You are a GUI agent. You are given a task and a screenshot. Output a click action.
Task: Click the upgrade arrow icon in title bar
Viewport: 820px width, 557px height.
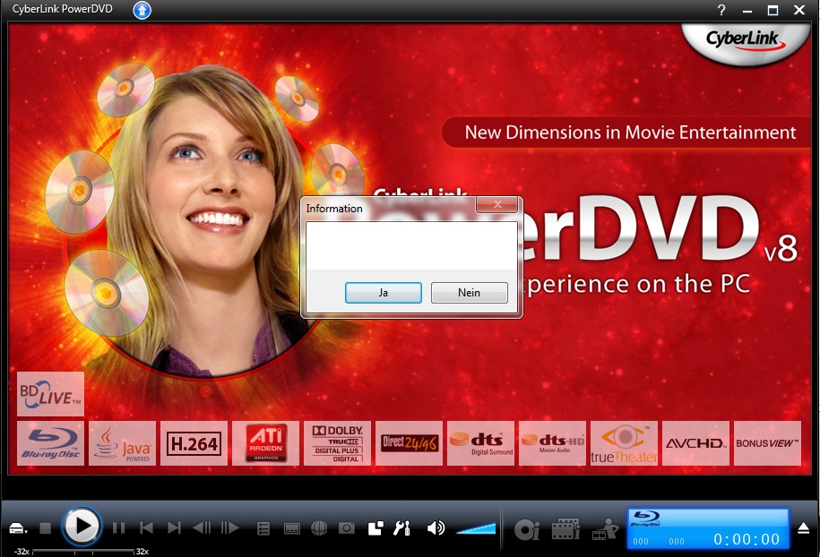click(142, 10)
